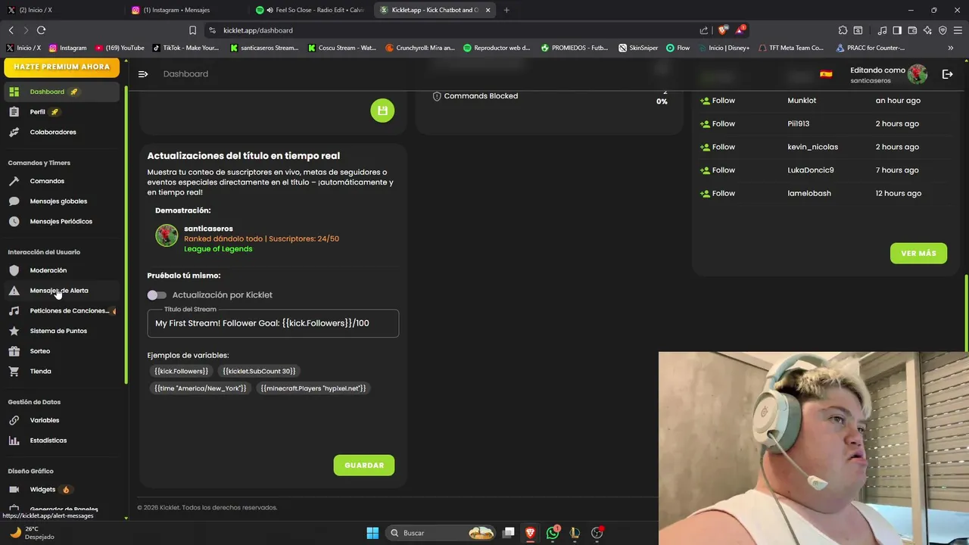Open Colaboradores in the sidebar
The height and width of the screenshot is (545, 969).
coord(62,132)
